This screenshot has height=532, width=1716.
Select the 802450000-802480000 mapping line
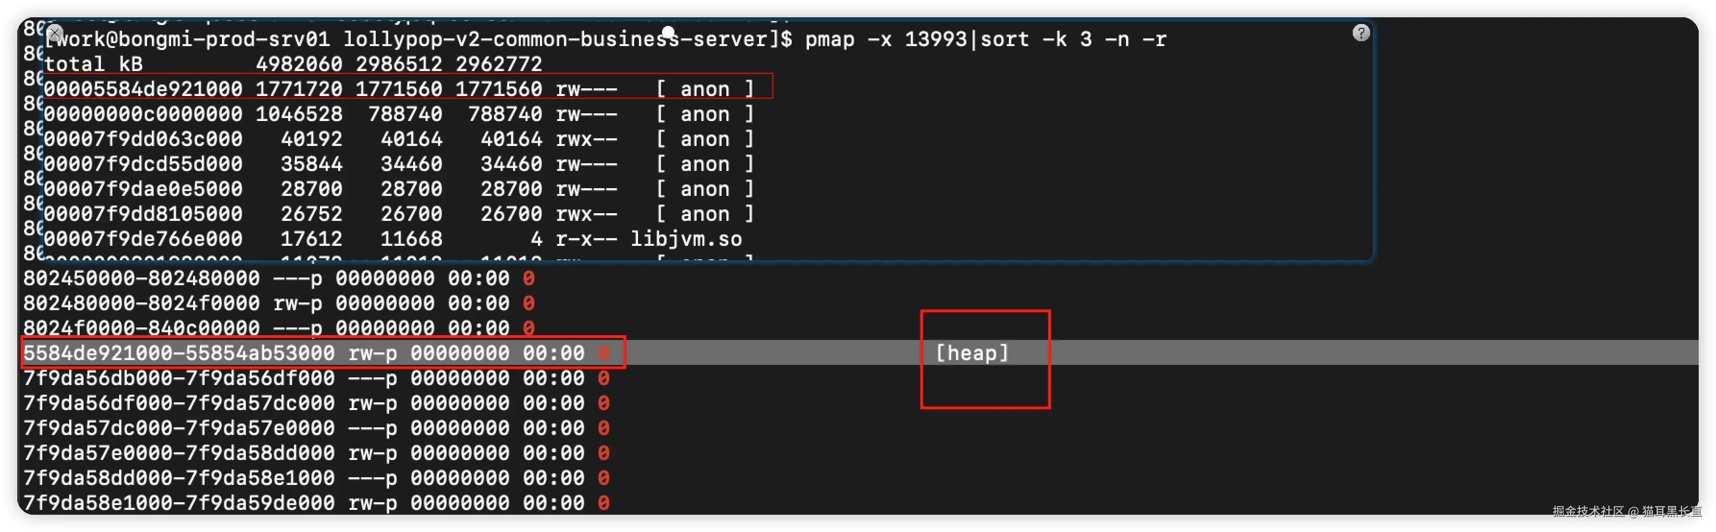click(x=279, y=278)
